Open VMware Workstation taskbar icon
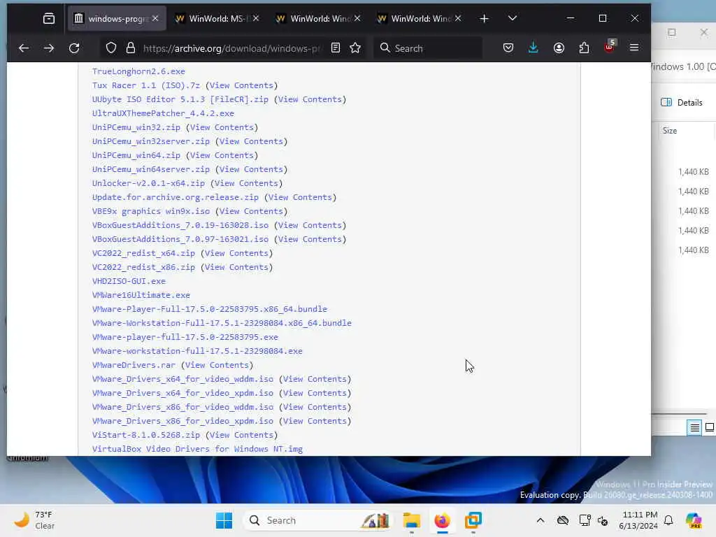The image size is (716, 537). tap(473, 520)
